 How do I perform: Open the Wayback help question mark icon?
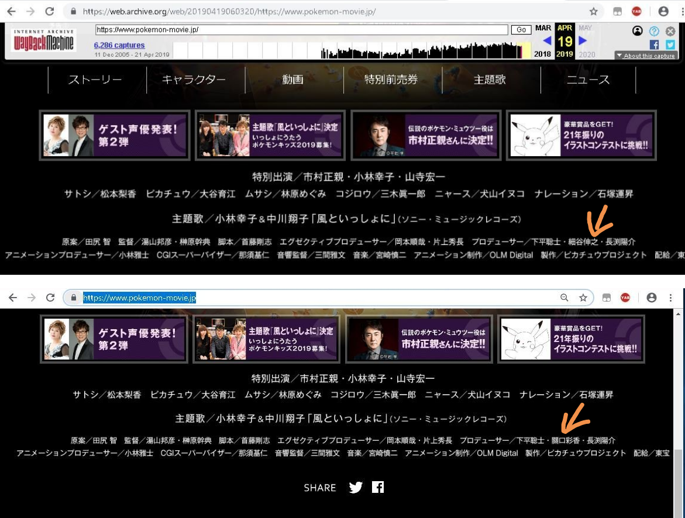[x=654, y=31]
